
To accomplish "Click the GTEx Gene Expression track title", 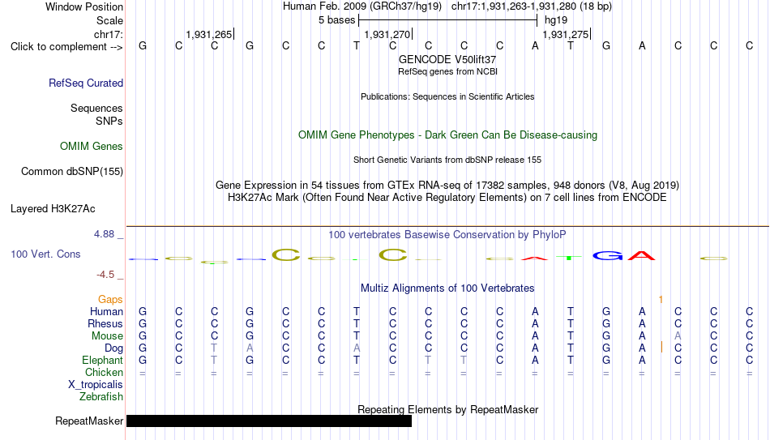I will coord(447,185).
